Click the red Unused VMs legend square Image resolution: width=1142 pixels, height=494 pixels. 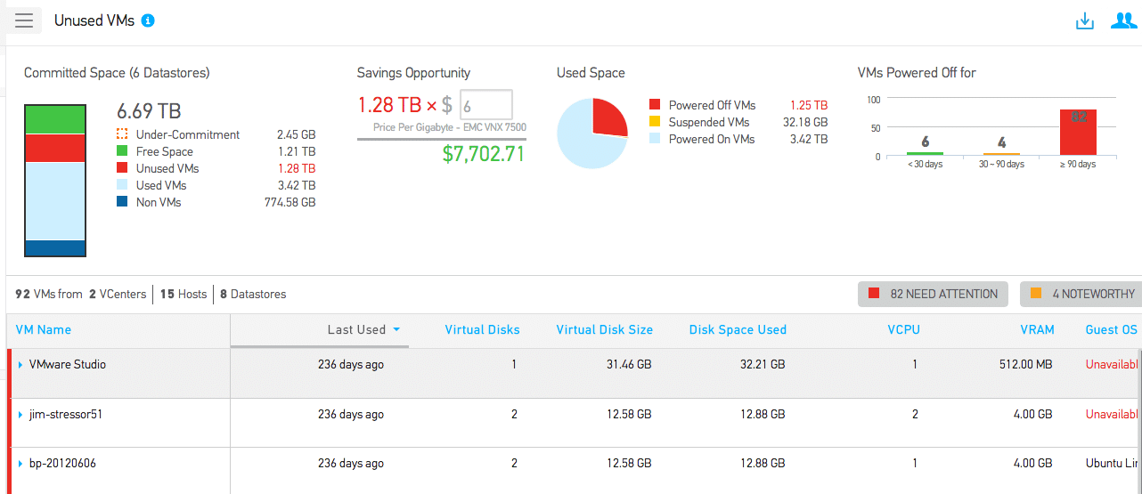tap(122, 168)
